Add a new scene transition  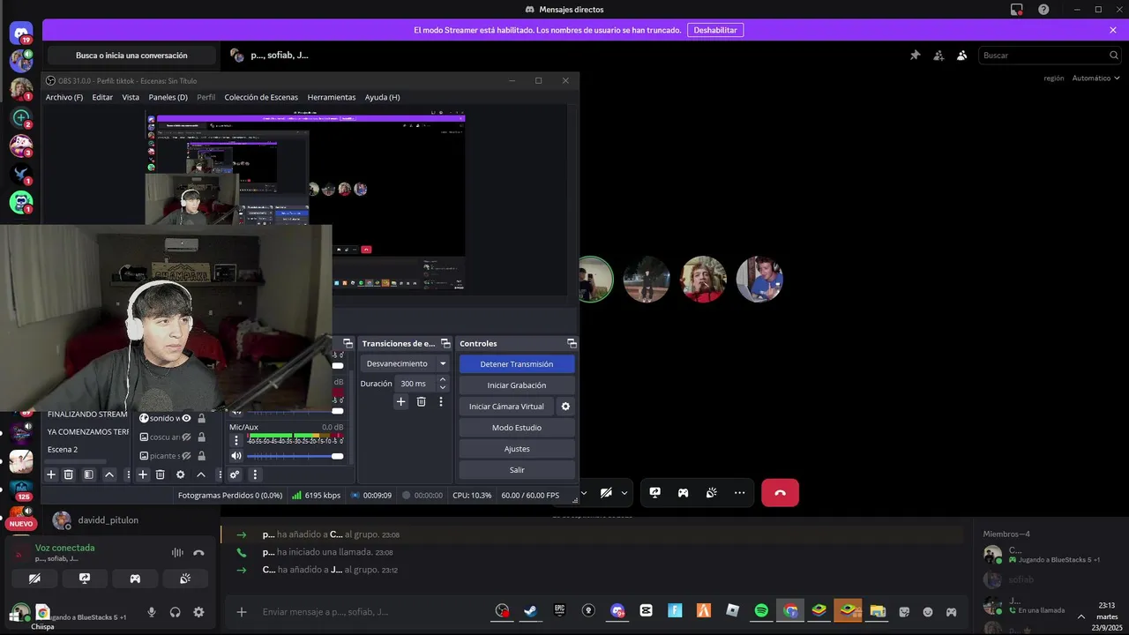tap(400, 402)
